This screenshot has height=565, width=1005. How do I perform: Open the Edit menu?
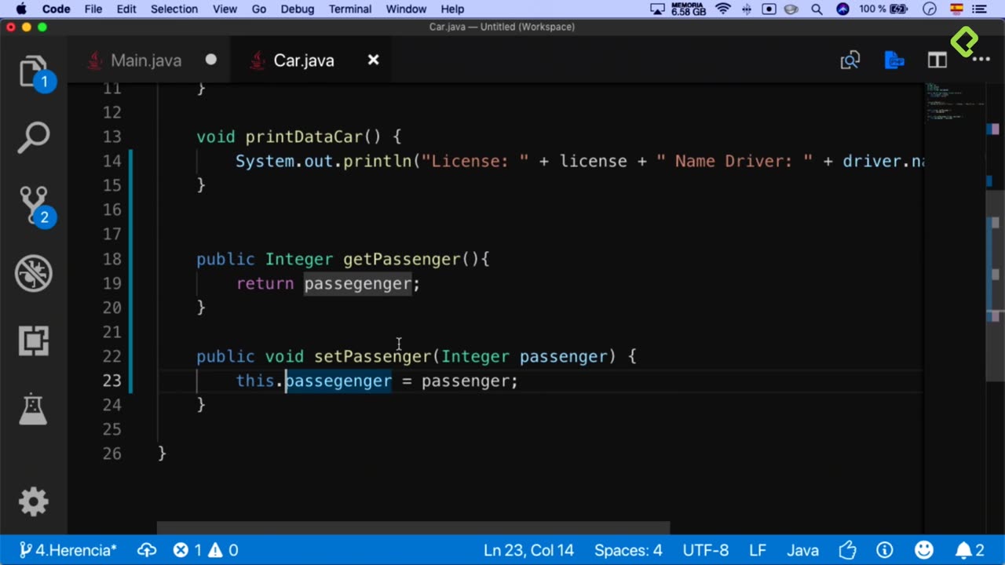point(126,9)
